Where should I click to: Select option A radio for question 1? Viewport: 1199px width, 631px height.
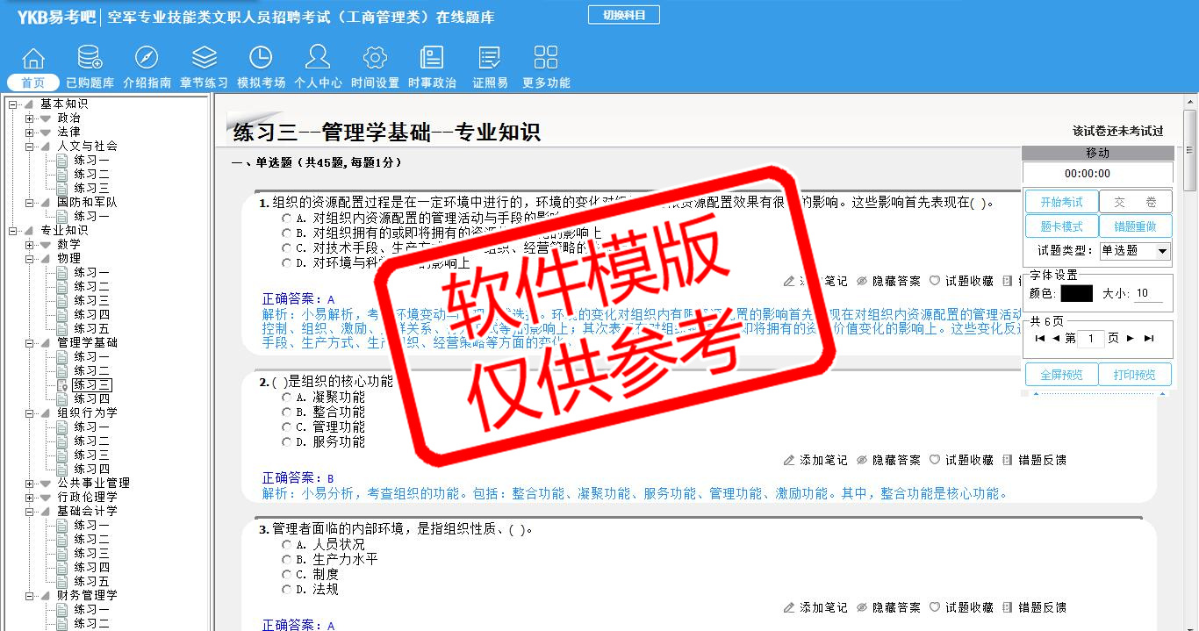[286, 218]
